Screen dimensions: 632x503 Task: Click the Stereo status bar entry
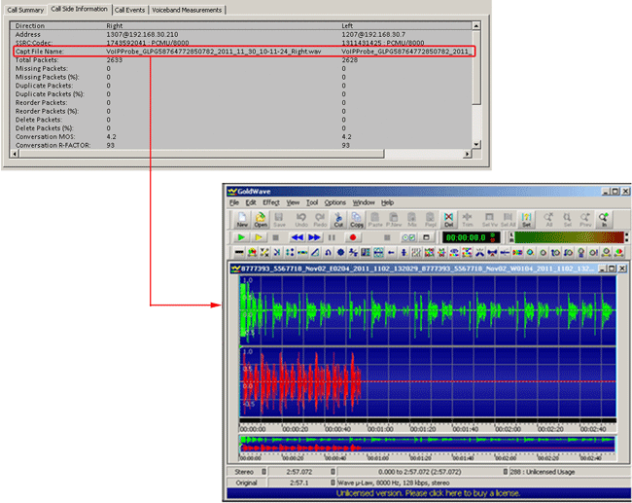pos(244,472)
